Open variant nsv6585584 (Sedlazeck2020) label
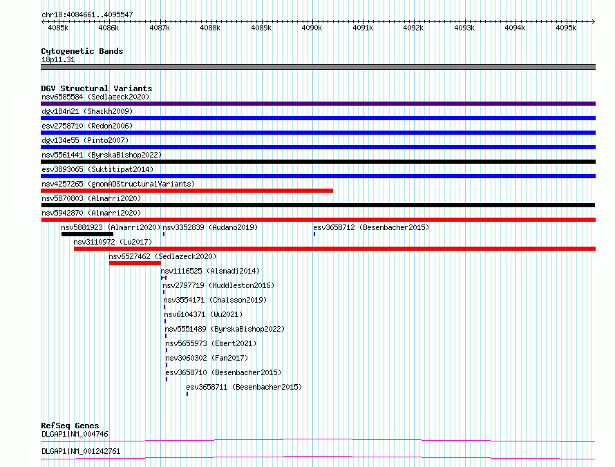615x467 pixels. pos(95,97)
